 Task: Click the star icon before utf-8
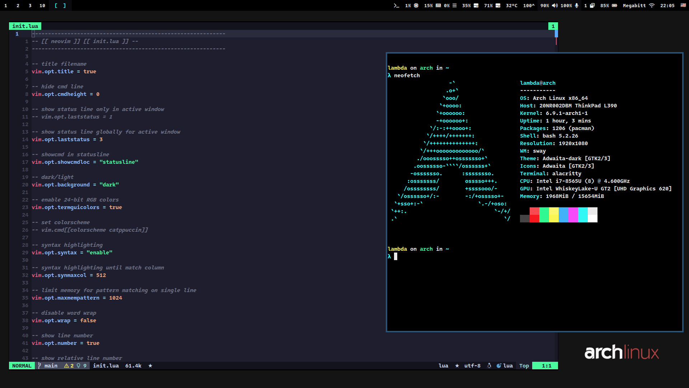457,366
